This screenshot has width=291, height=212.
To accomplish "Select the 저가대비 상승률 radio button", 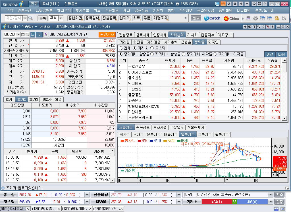I will pyautogui.click(x=152, y=54).
